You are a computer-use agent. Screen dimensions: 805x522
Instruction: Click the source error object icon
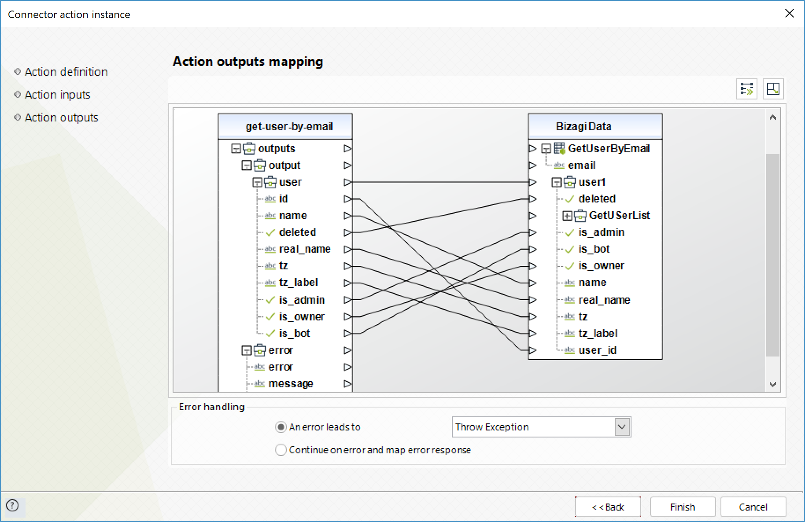coord(260,350)
